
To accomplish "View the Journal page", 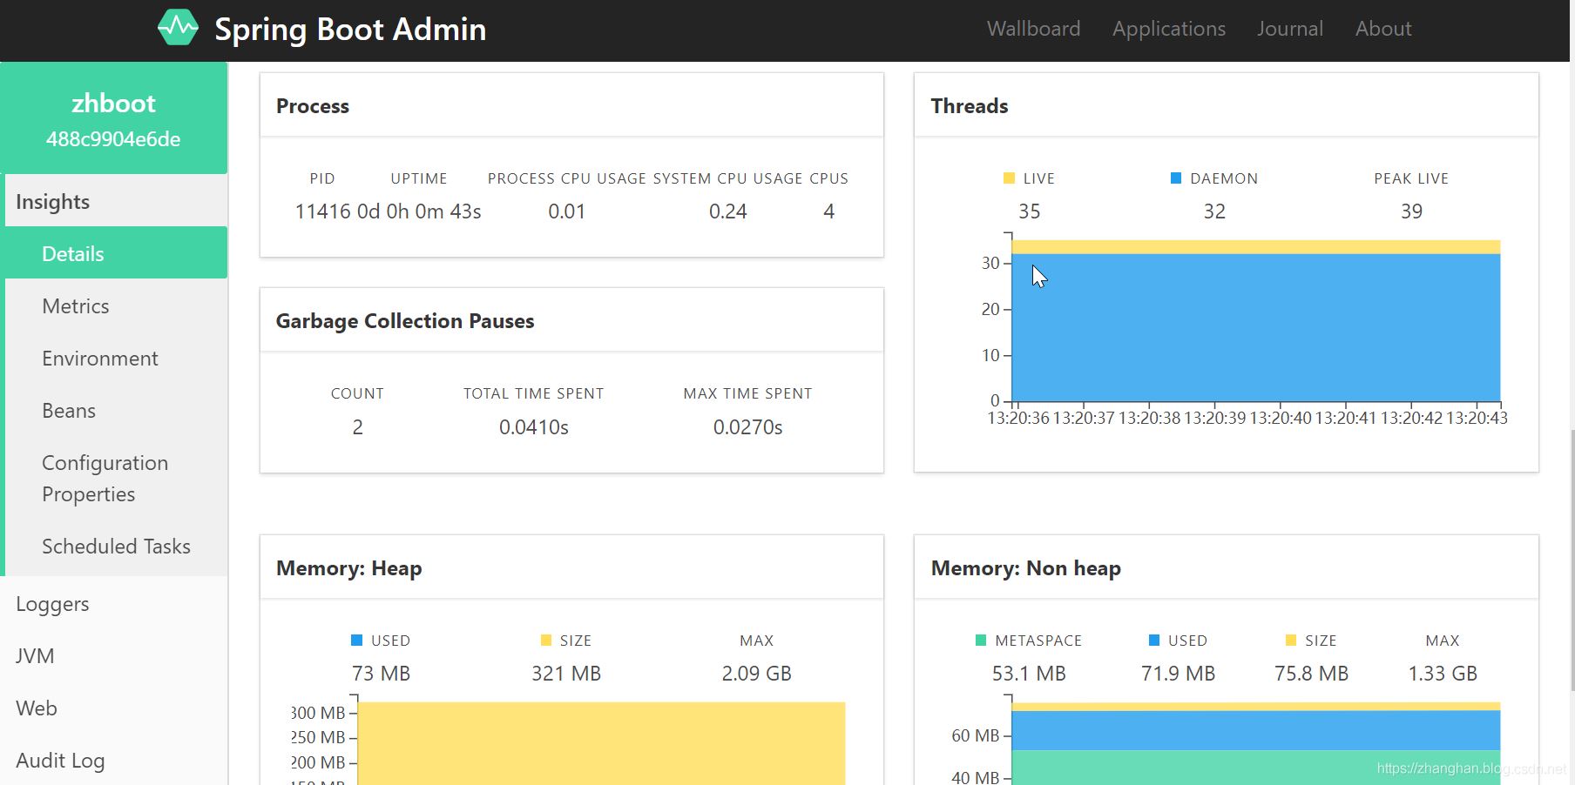I will [x=1289, y=28].
